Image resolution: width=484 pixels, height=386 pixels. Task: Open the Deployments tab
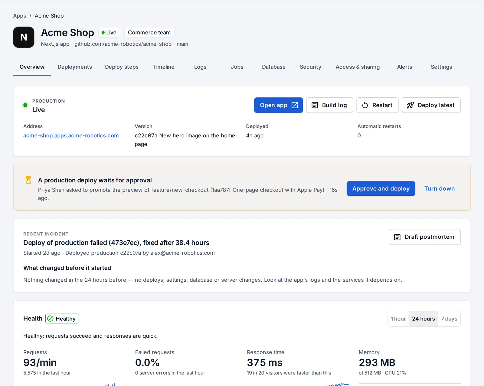(75, 67)
